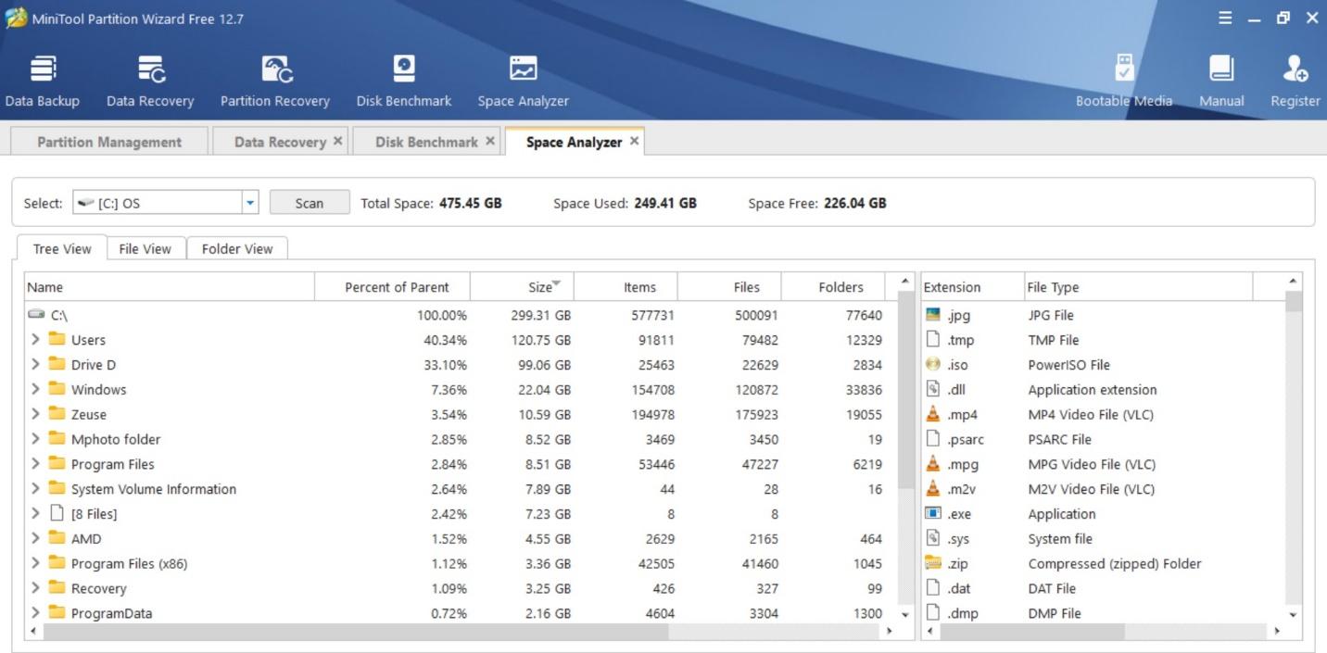Select the [8 Files] file icon
Image resolution: width=1327 pixels, height=653 pixels.
57,513
